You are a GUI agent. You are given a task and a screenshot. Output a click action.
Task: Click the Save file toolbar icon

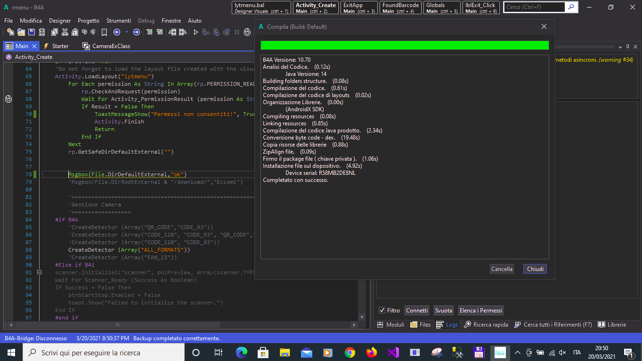tap(32, 32)
